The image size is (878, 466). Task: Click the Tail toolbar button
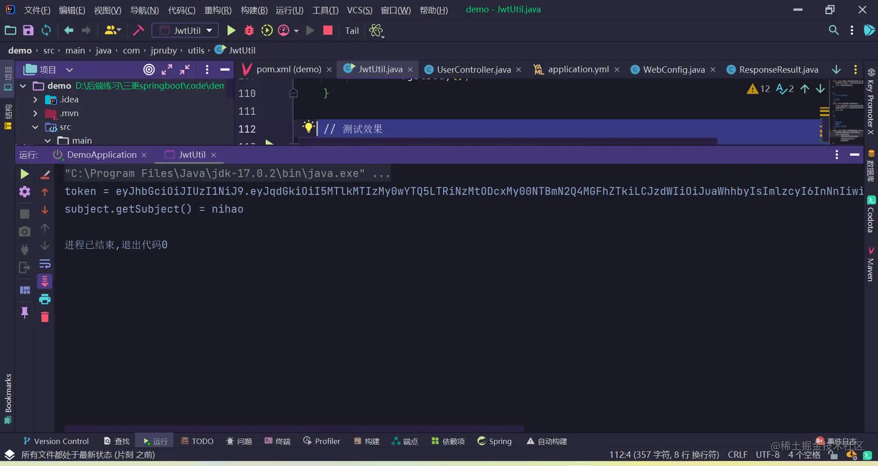[x=352, y=31]
